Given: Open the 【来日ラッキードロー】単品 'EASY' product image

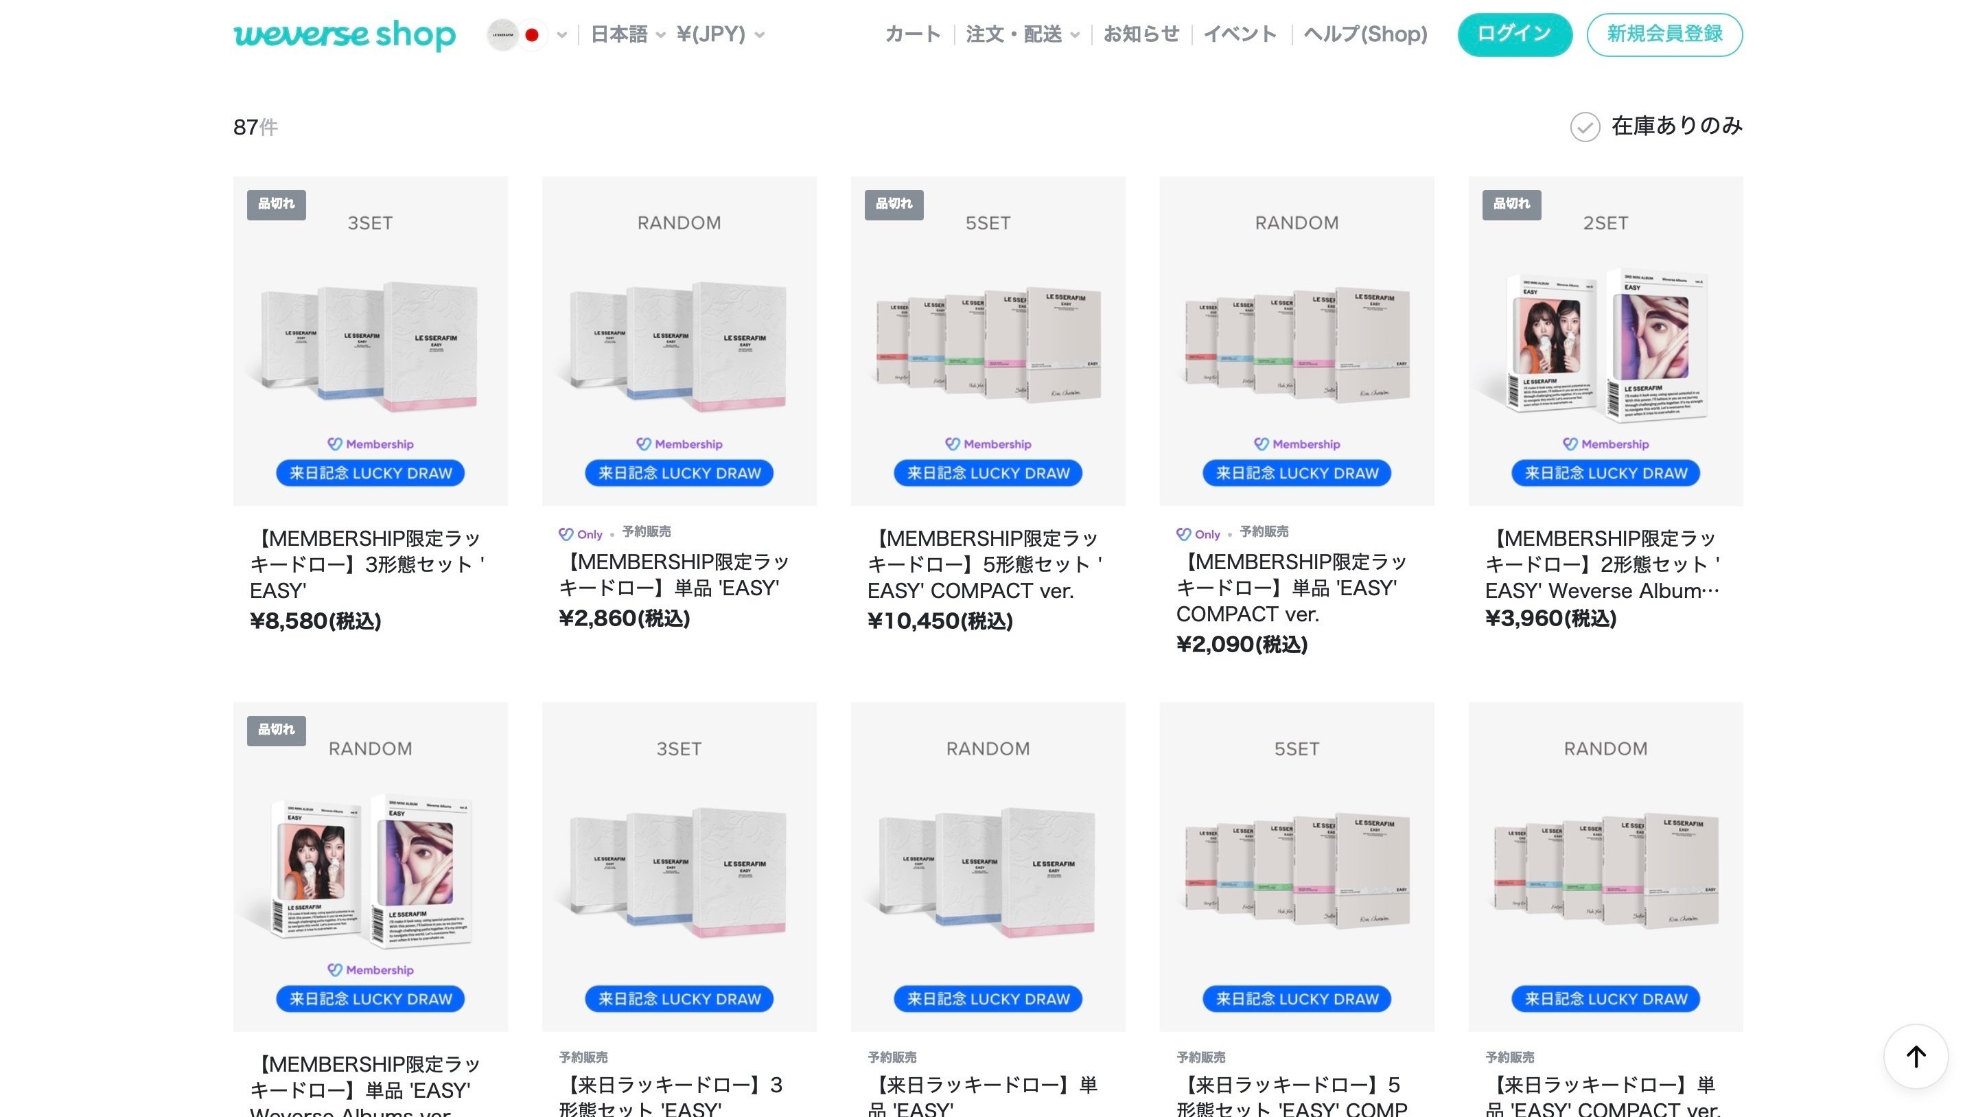Looking at the screenshot, I should coord(988,866).
